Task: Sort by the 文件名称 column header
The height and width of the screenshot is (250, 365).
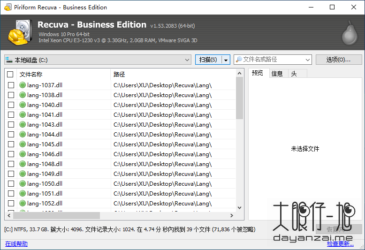Action: [63, 74]
